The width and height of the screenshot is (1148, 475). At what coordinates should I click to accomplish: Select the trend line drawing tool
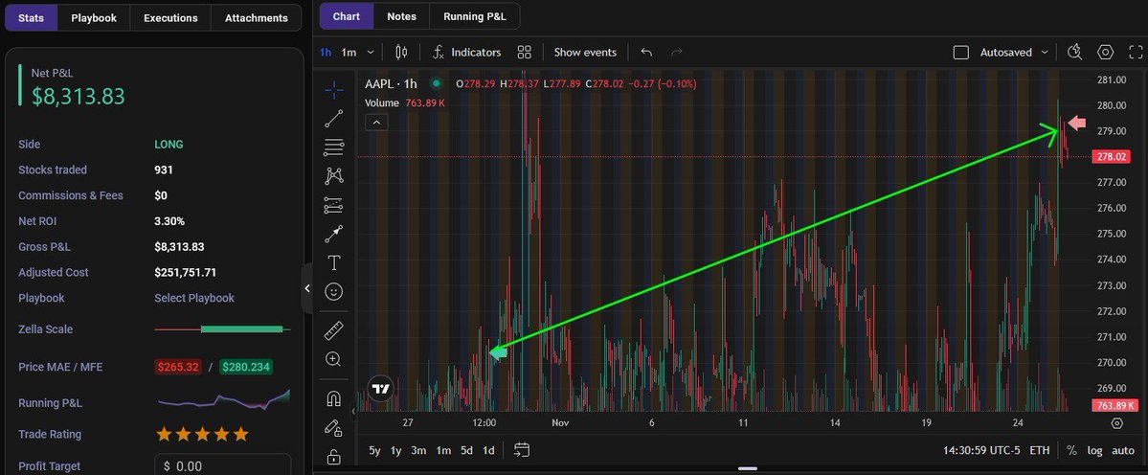coord(334,119)
